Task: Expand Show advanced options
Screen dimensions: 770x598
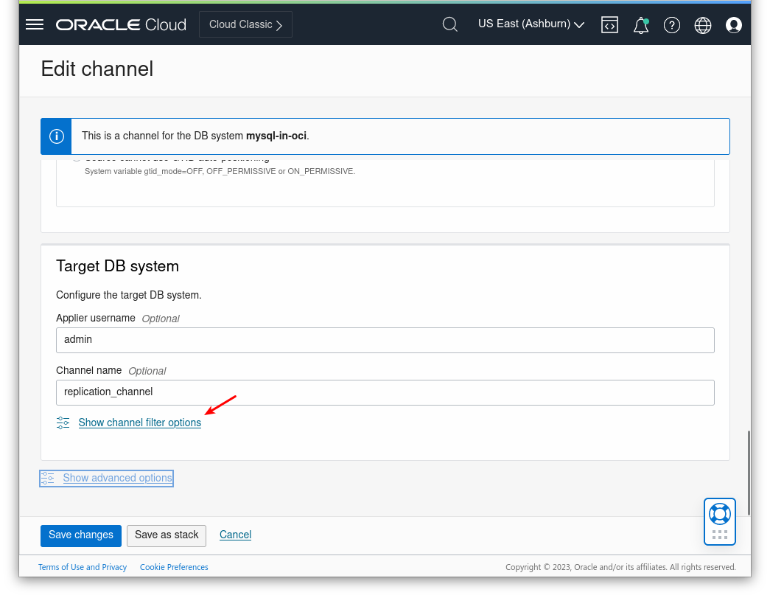Action: coord(117,478)
